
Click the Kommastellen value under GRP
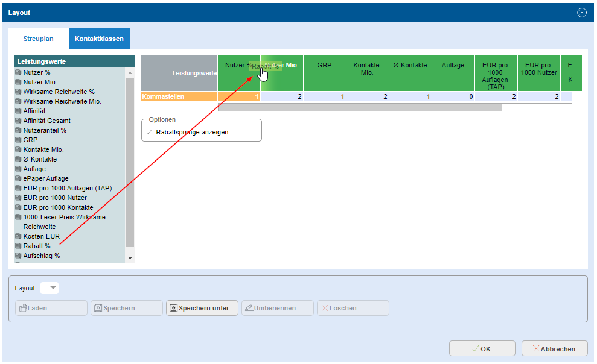point(325,96)
